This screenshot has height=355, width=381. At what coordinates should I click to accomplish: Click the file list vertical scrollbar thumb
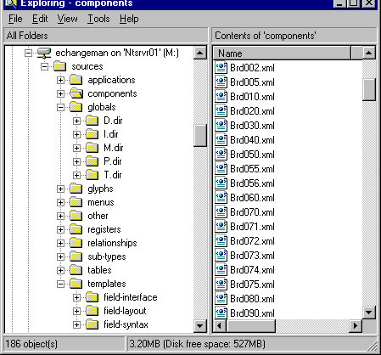click(x=369, y=89)
